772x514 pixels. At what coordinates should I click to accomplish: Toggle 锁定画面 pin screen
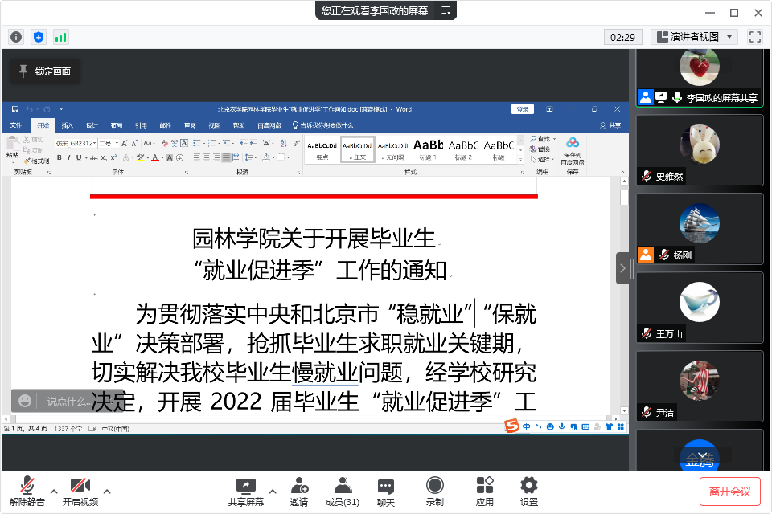(x=45, y=71)
